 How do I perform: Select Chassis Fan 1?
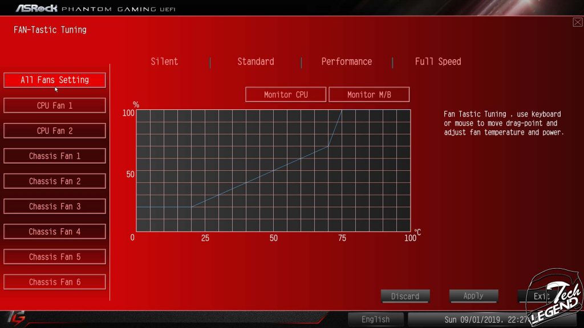[55, 156]
